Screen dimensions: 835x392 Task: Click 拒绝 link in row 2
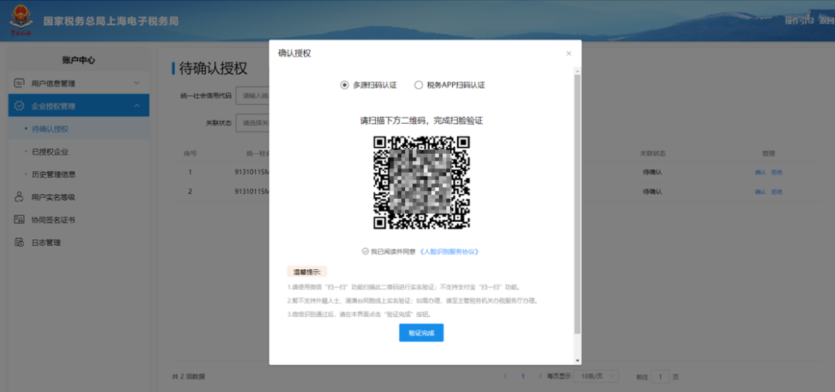tap(777, 191)
